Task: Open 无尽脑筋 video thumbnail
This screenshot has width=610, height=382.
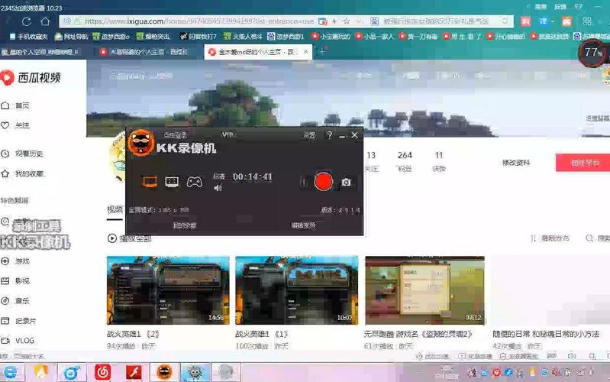Action: coord(424,290)
